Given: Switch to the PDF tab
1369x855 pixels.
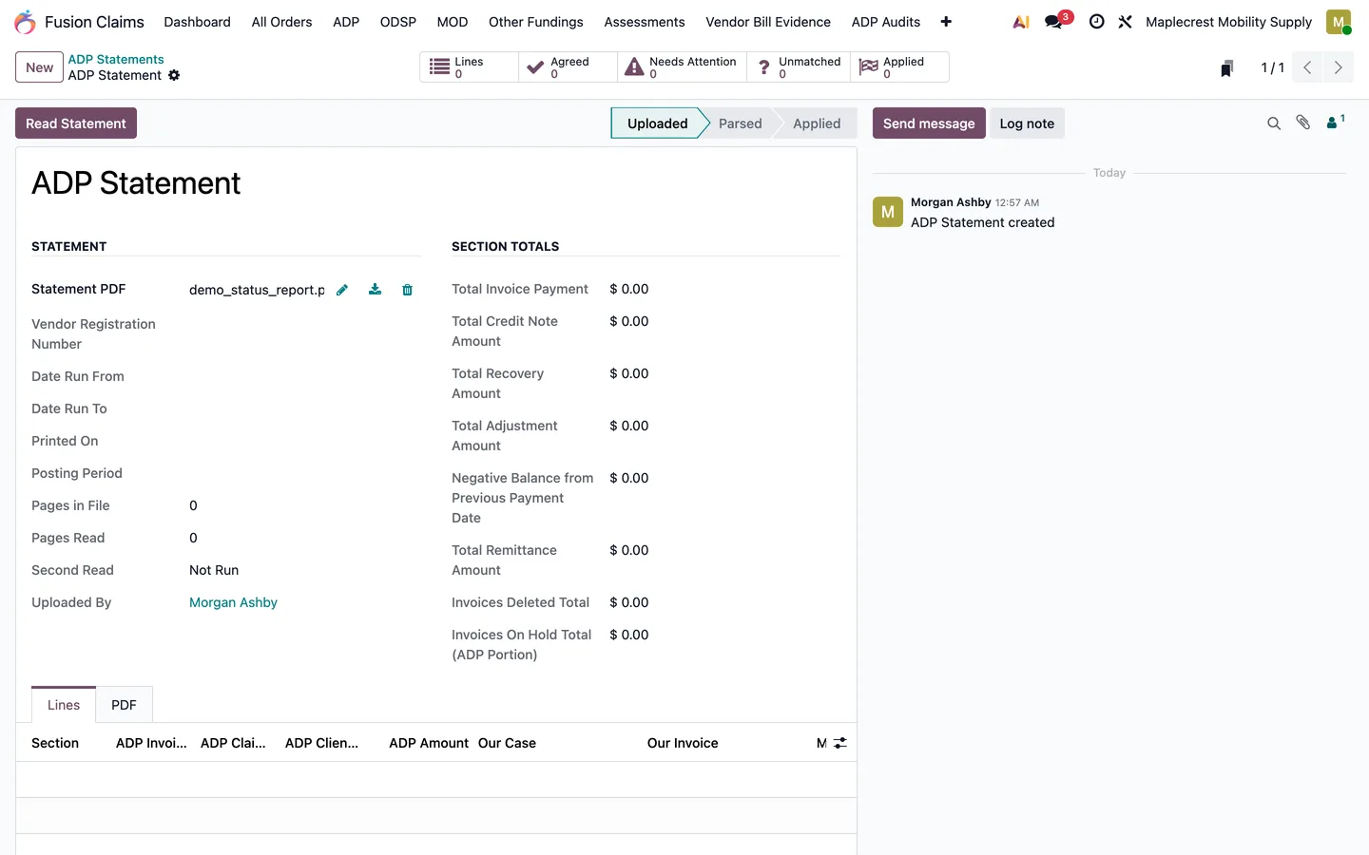Looking at the screenshot, I should tap(124, 705).
